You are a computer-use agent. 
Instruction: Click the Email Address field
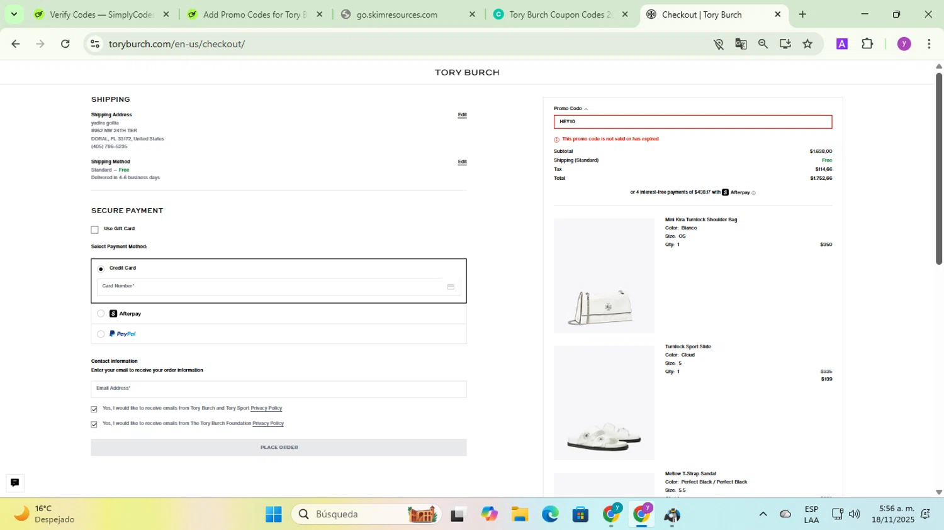pyautogui.click(x=279, y=389)
